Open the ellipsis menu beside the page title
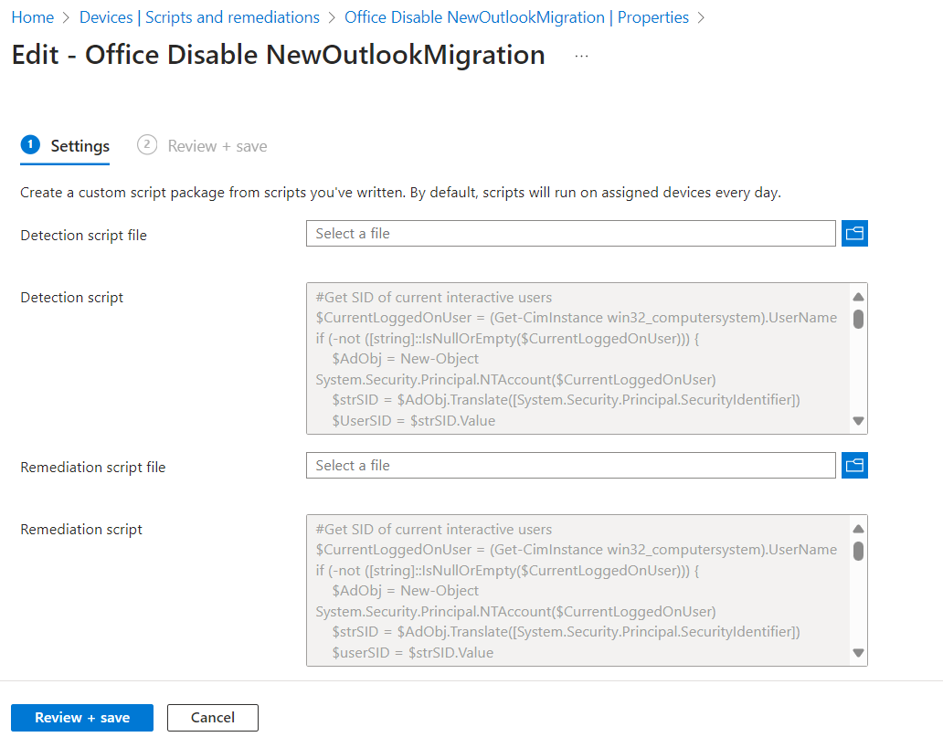The image size is (943, 737). (581, 56)
